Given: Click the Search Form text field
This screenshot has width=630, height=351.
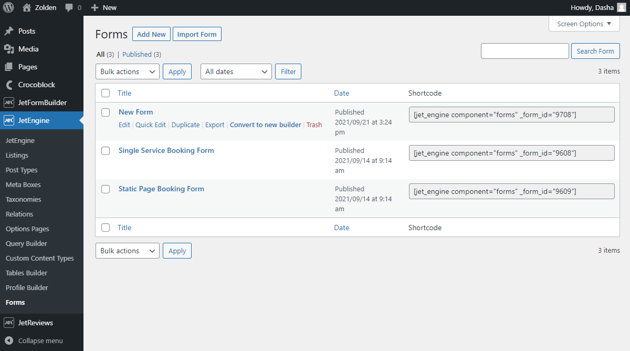Looking at the screenshot, I should pos(524,51).
